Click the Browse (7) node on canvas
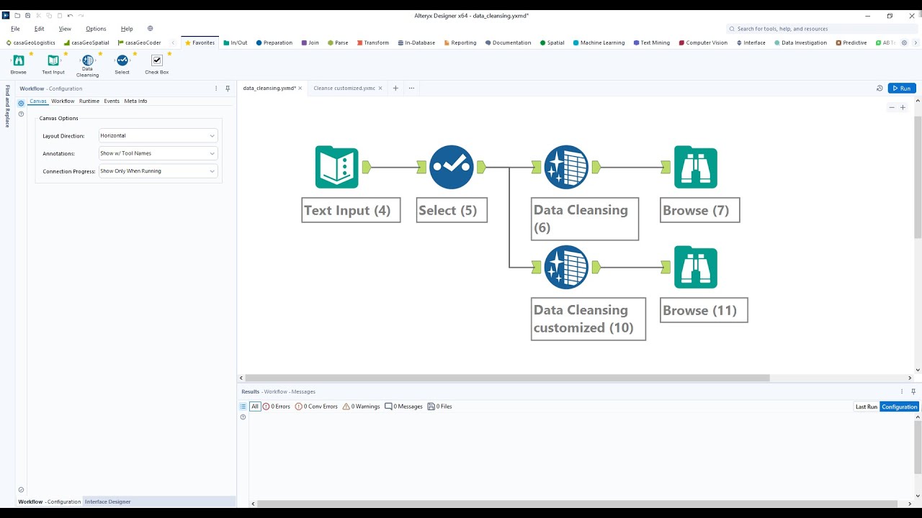922x518 pixels. tap(695, 167)
